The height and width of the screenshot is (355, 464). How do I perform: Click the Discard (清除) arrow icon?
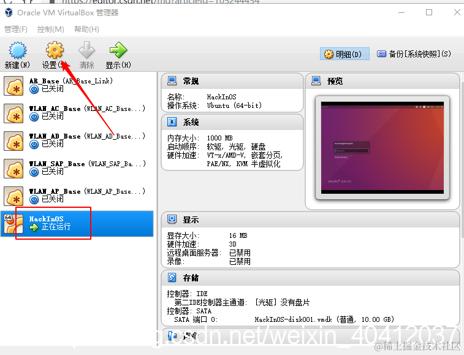click(86, 50)
